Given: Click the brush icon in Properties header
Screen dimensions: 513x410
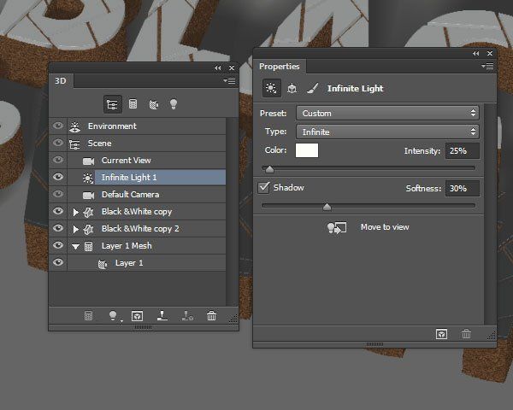Looking at the screenshot, I should (312, 88).
